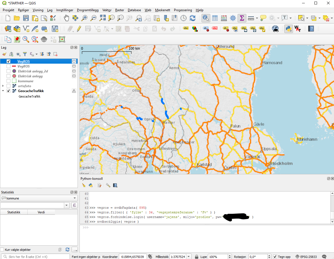Click the EPSG:25833 CRS button

pos(306,257)
